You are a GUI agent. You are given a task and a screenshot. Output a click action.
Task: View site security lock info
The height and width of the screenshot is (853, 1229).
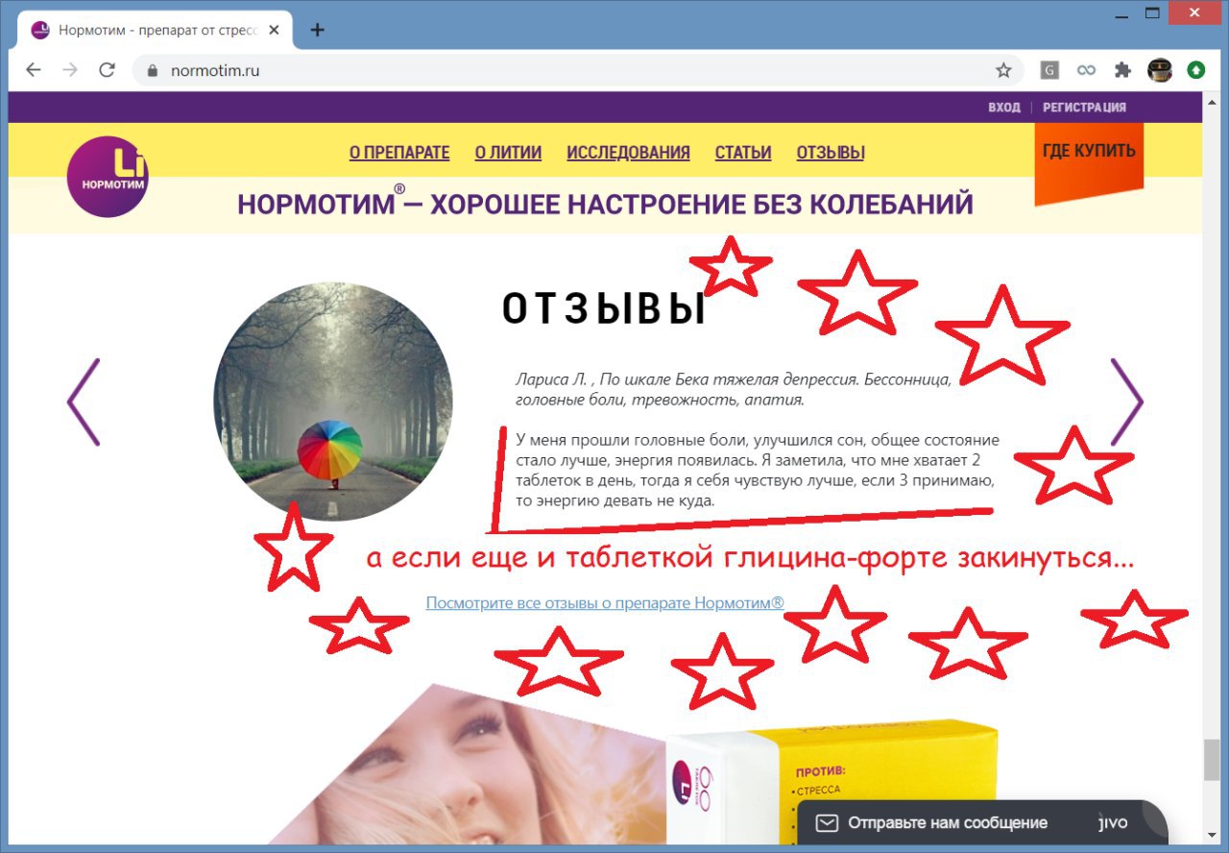point(152,70)
